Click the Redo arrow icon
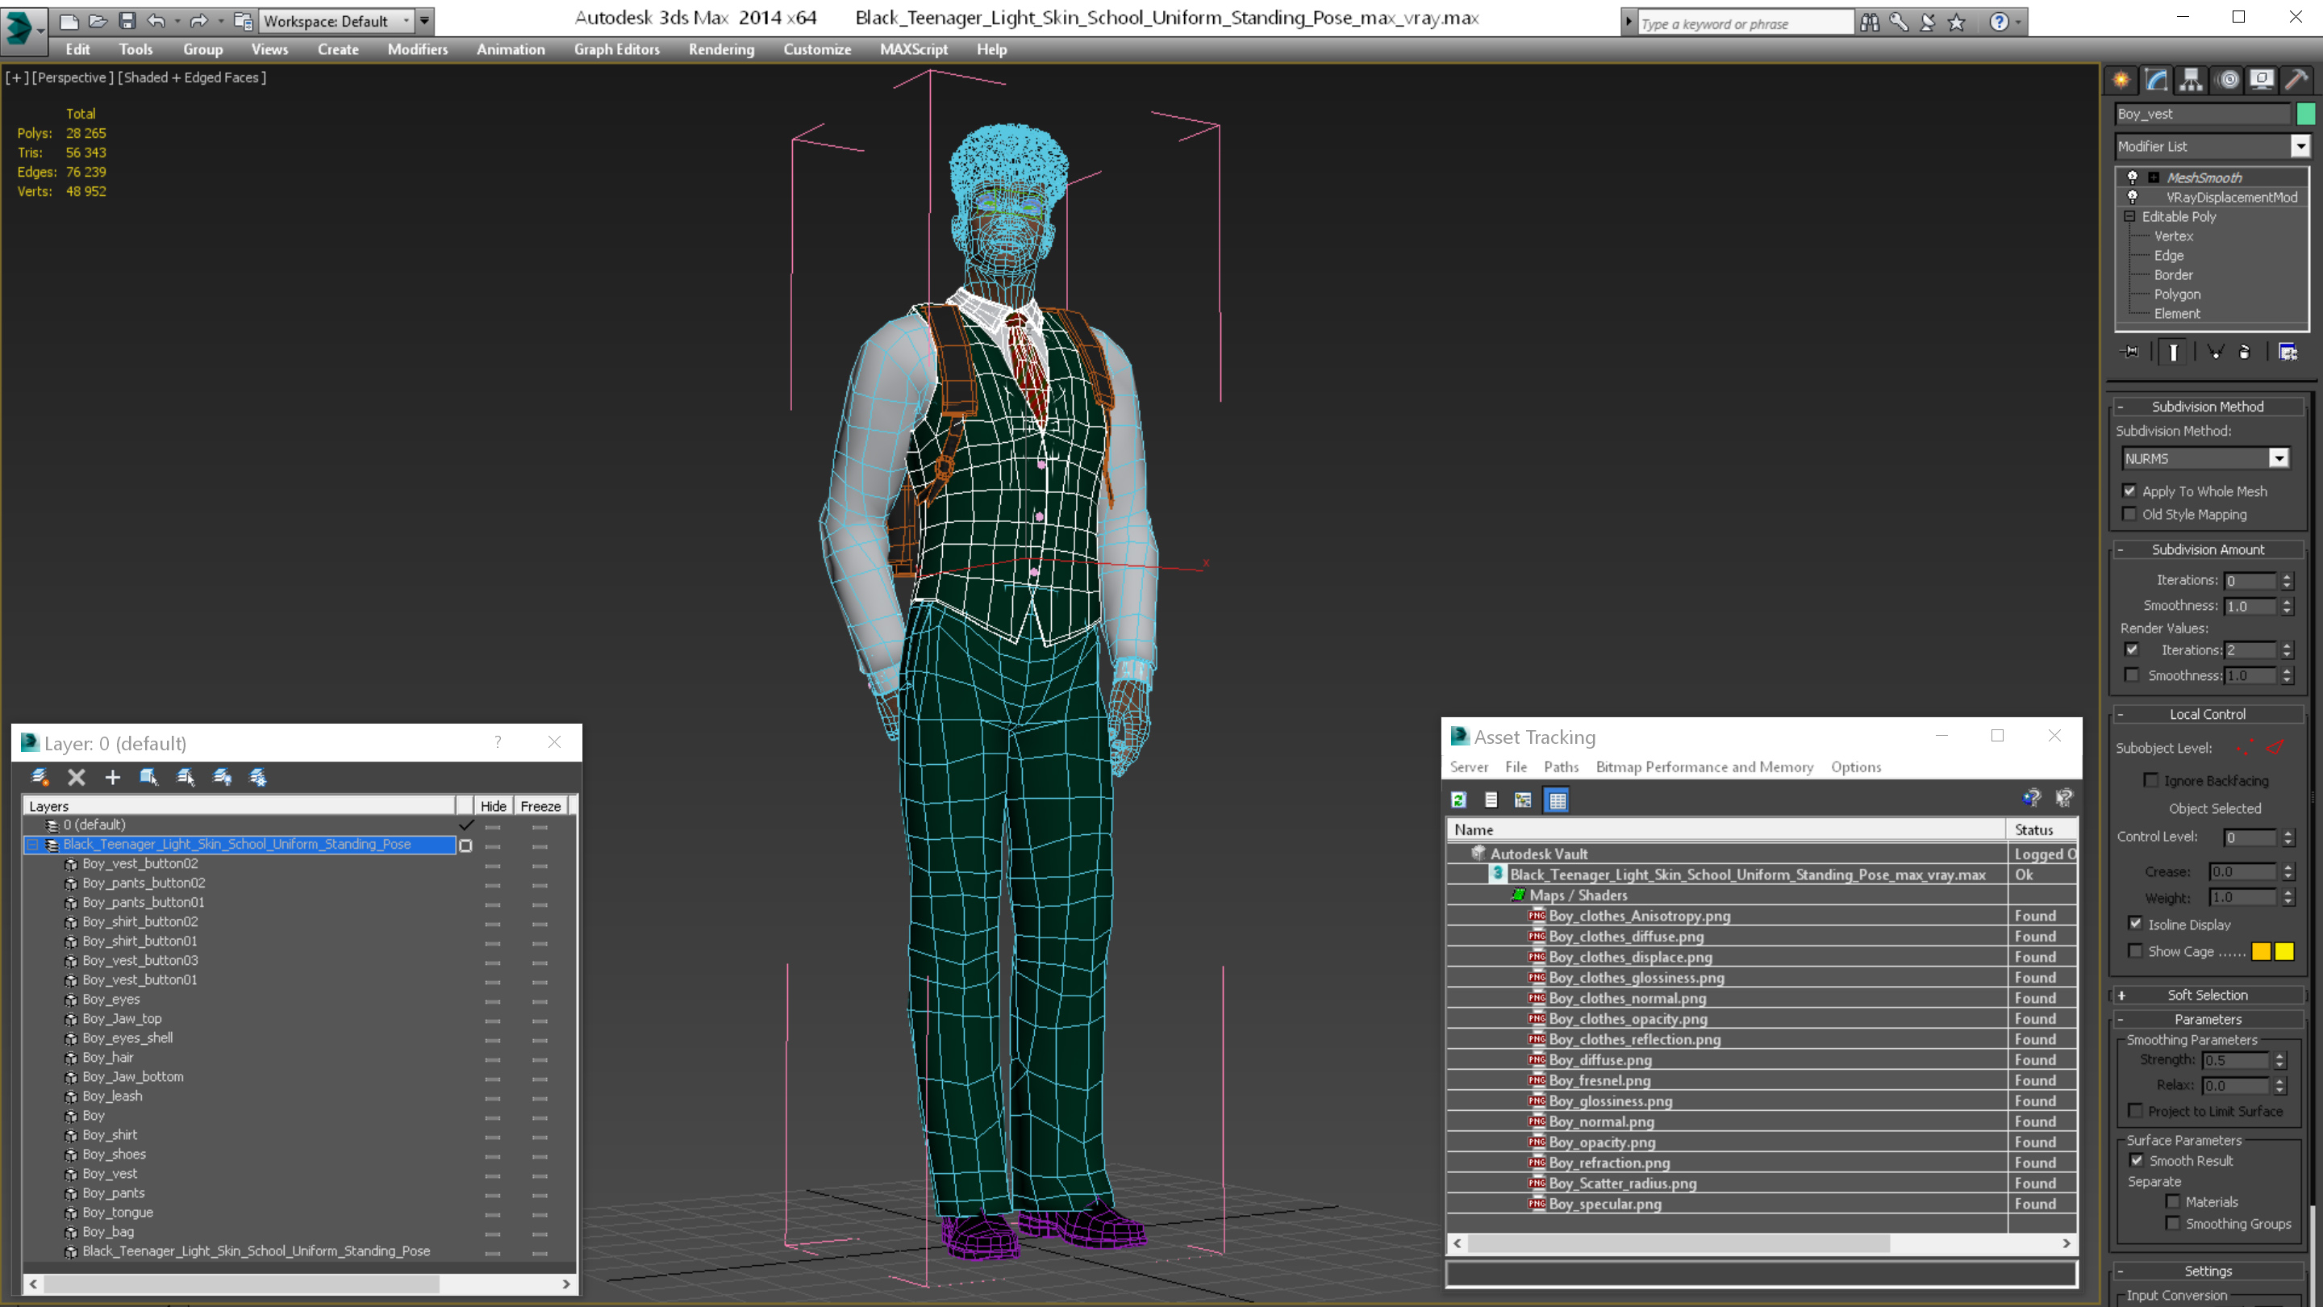 [x=199, y=21]
